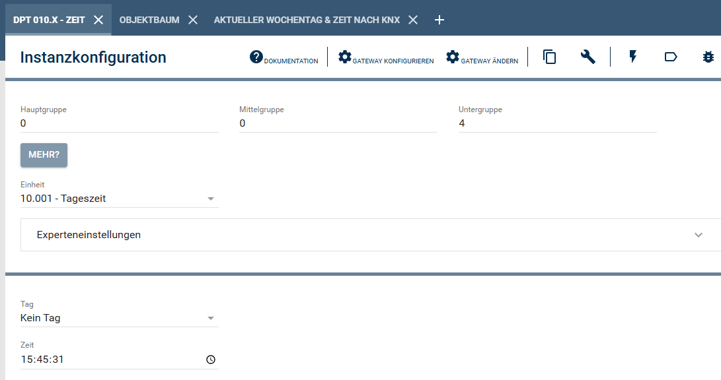Expand the Experteneinstellungen section
Viewport: 721px width, 380px height.
click(370, 235)
